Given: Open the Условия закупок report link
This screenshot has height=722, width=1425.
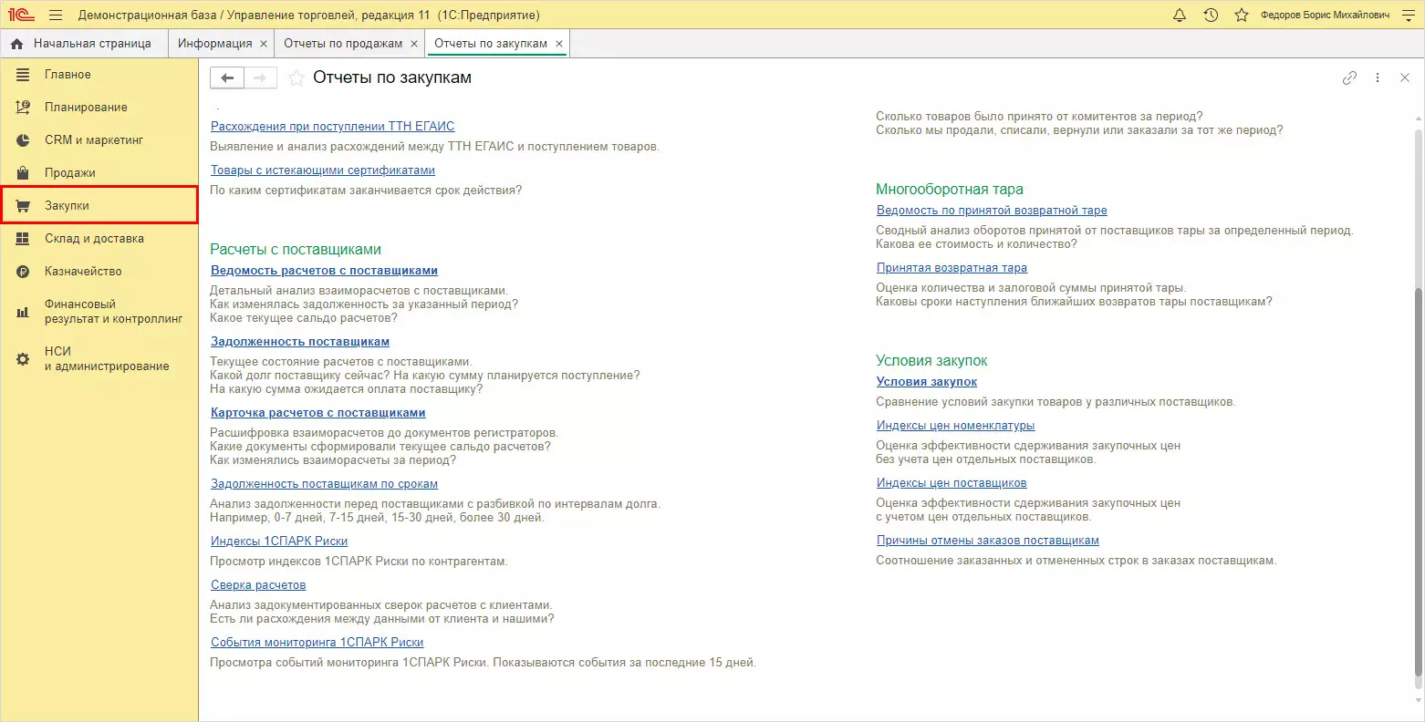Looking at the screenshot, I should click(x=927, y=382).
